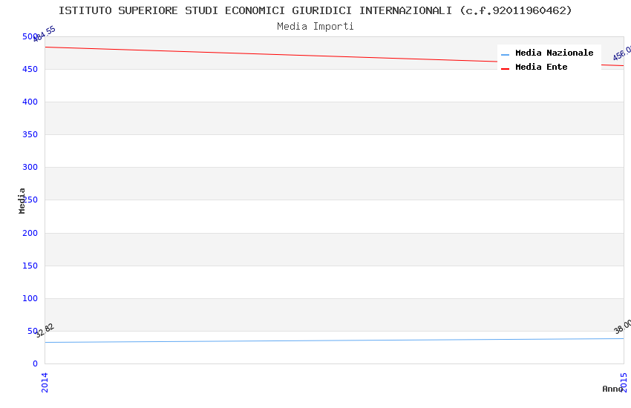This screenshot has height=408, width=631.
Task: Click the blue Media Nazionale trend line
Action: (x=334, y=340)
